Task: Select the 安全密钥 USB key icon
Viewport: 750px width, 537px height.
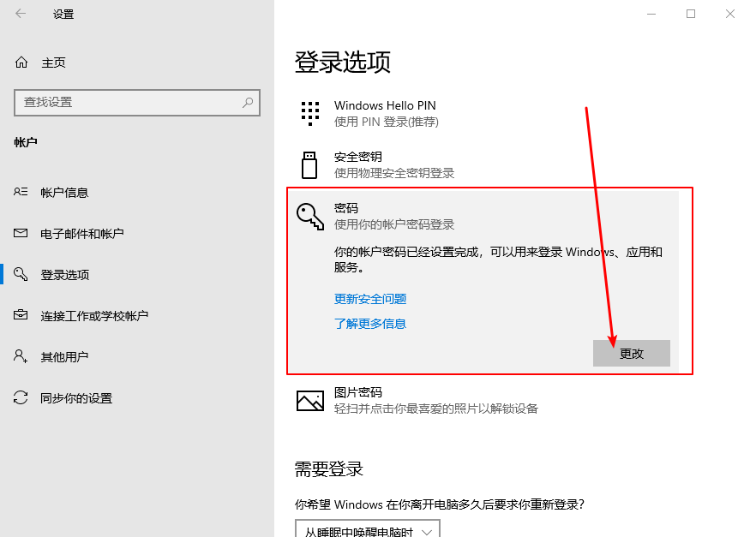Action: point(309,164)
